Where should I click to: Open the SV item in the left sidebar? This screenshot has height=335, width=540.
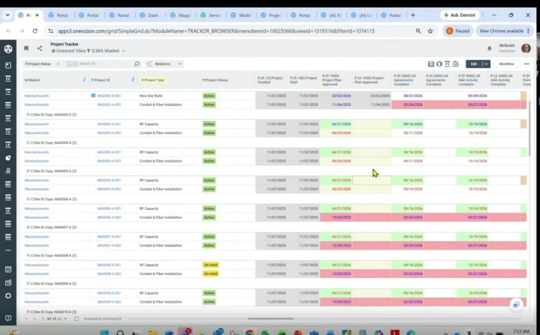click(8, 118)
